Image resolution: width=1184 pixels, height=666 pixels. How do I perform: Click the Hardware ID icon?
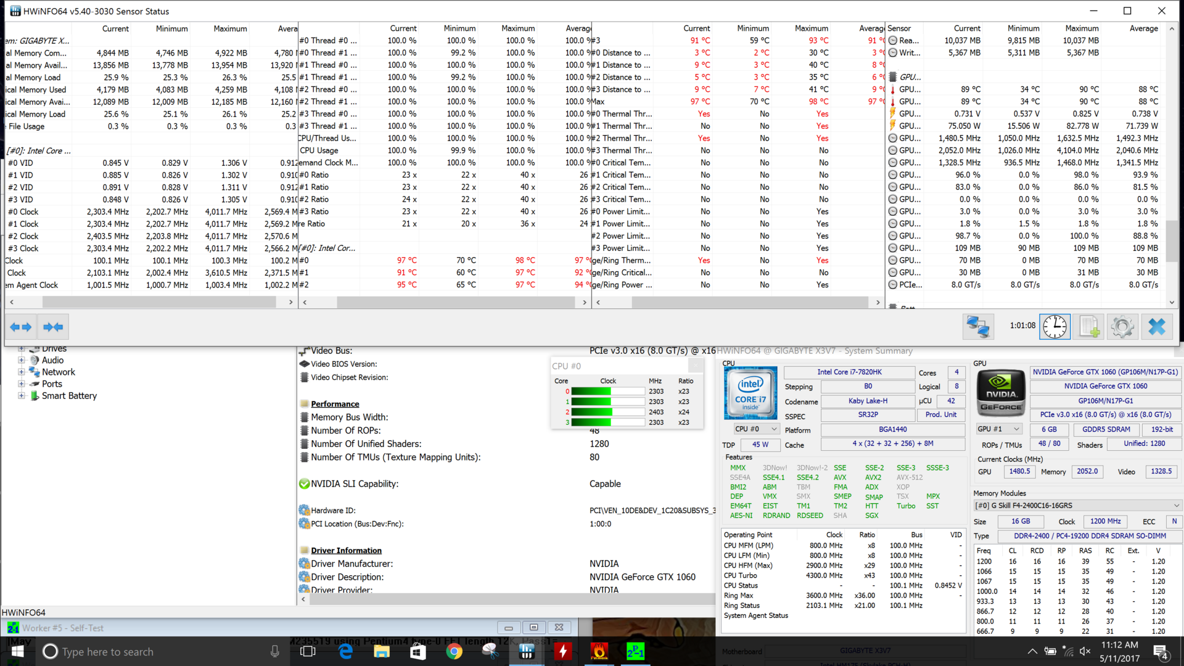304,511
